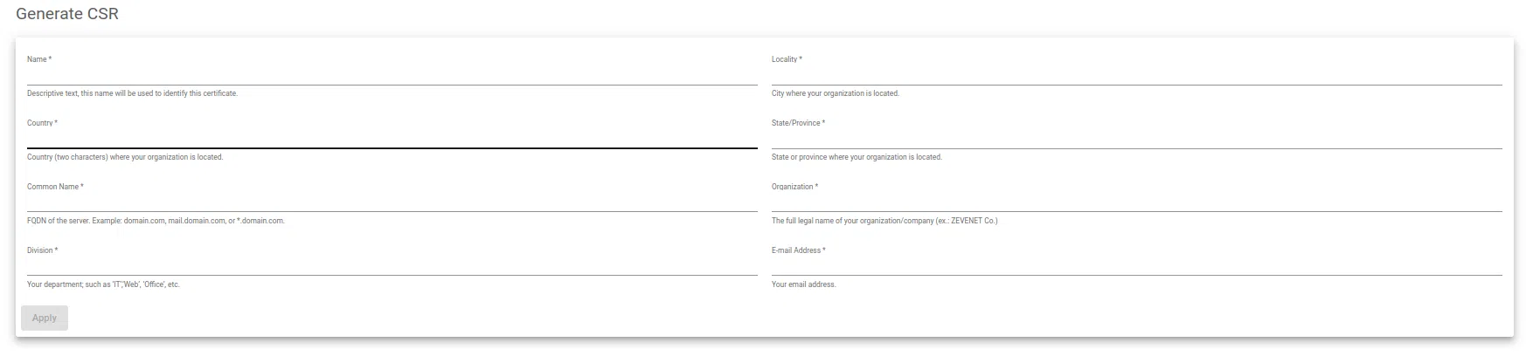1526x356 pixels.
Task: Select the Country input field
Action: pos(392,140)
